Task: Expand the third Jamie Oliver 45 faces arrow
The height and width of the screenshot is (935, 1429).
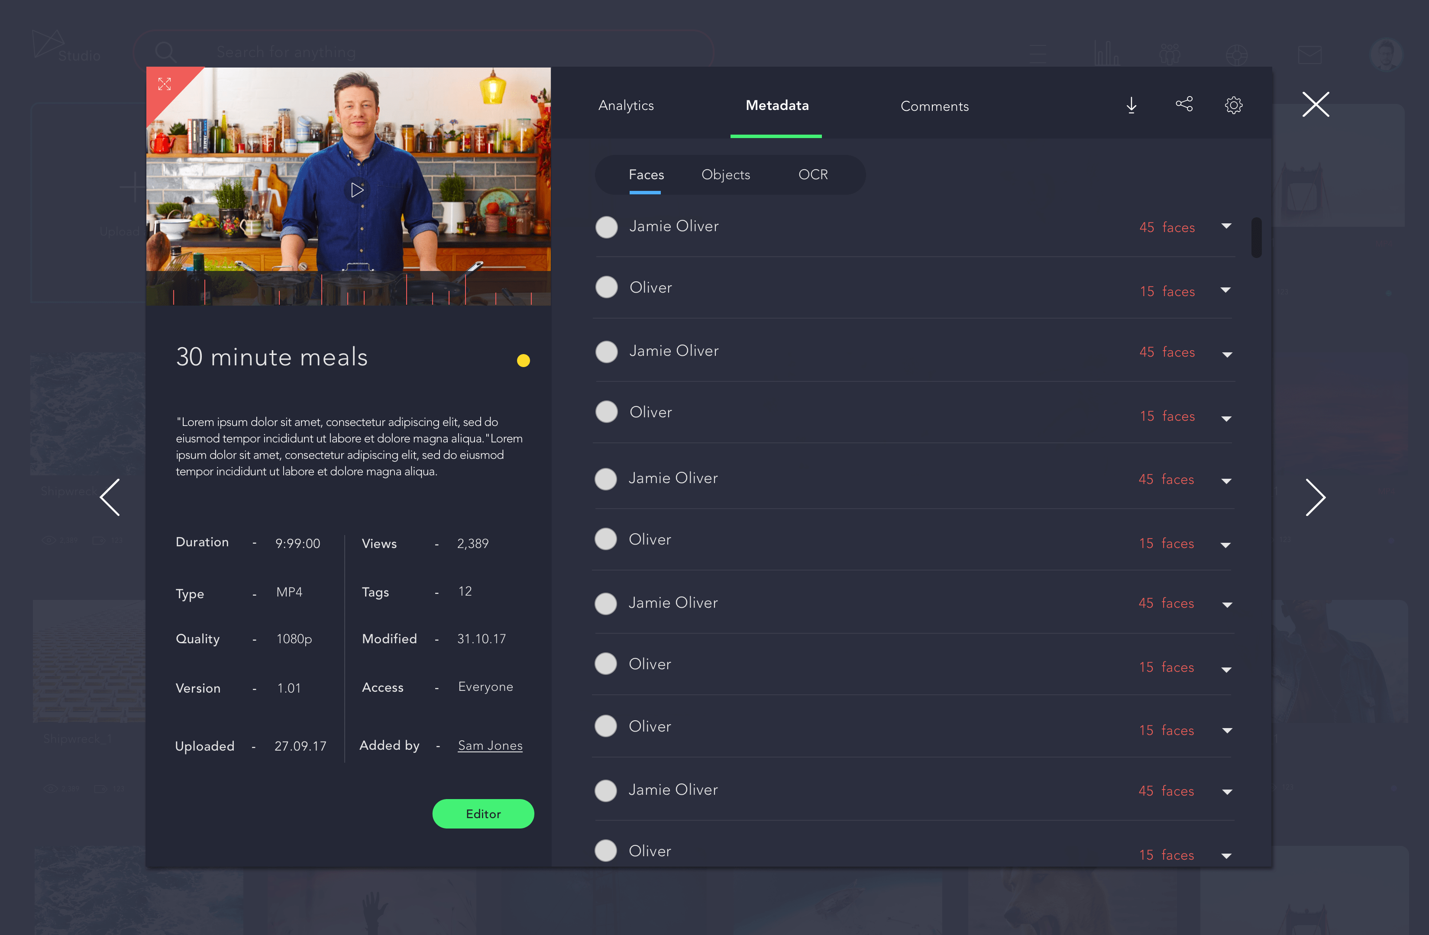Action: pyautogui.click(x=1226, y=481)
